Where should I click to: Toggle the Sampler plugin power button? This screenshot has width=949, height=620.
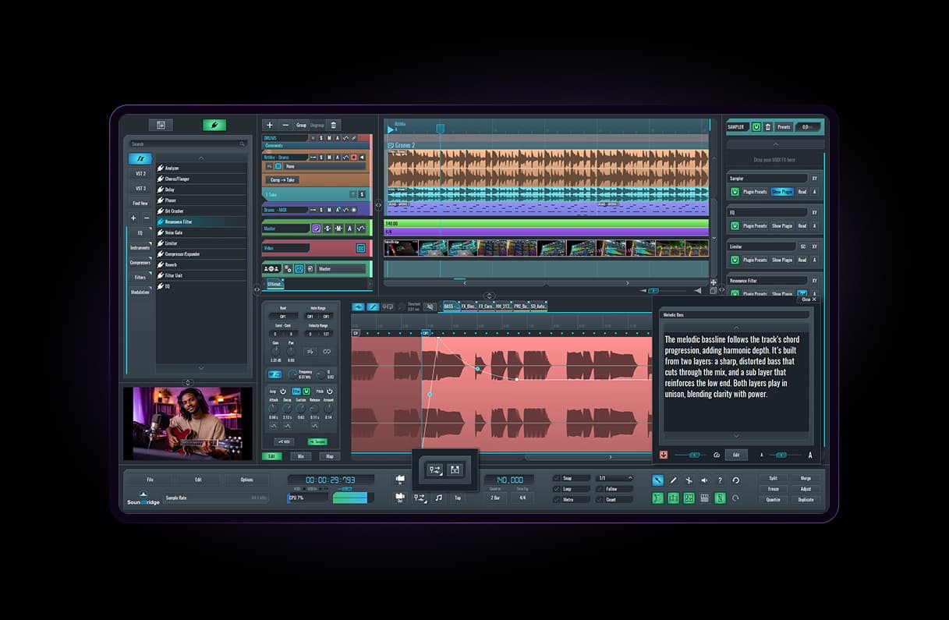click(735, 191)
